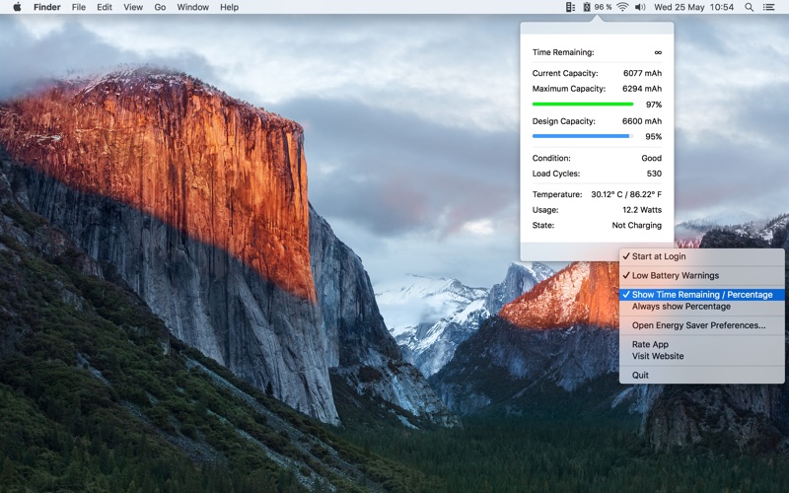Click Rate App

point(650,344)
